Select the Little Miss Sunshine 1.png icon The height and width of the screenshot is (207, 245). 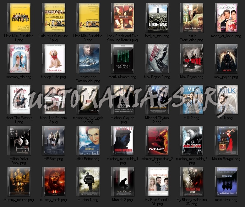click(19, 18)
